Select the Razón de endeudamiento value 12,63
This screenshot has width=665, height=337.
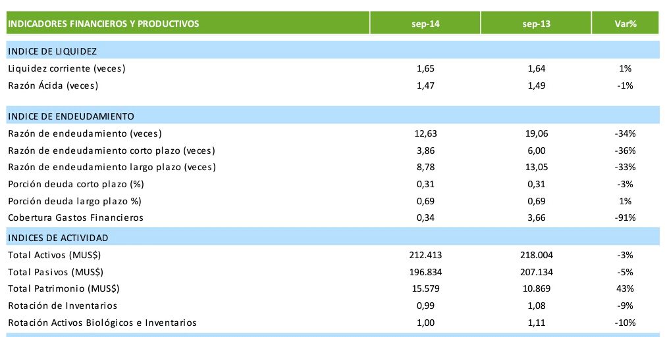coord(427,133)
